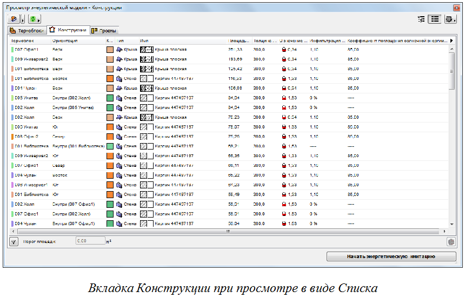Click the wall icon in 005 Унитаз Внутри (002 Холл) row
465x298 pixels.
point(119,98)
